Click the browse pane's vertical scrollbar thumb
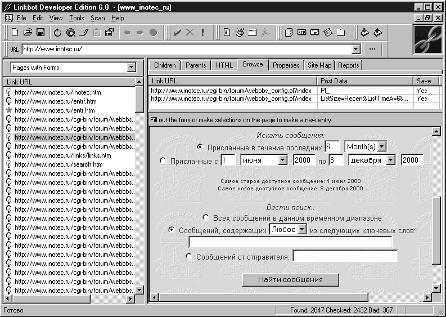446x317 pixels. click(436, 231)
